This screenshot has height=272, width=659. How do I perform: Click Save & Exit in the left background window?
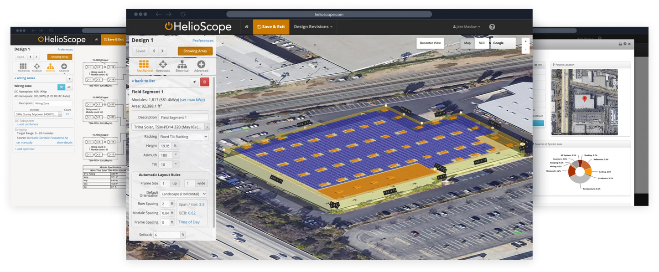113,40
